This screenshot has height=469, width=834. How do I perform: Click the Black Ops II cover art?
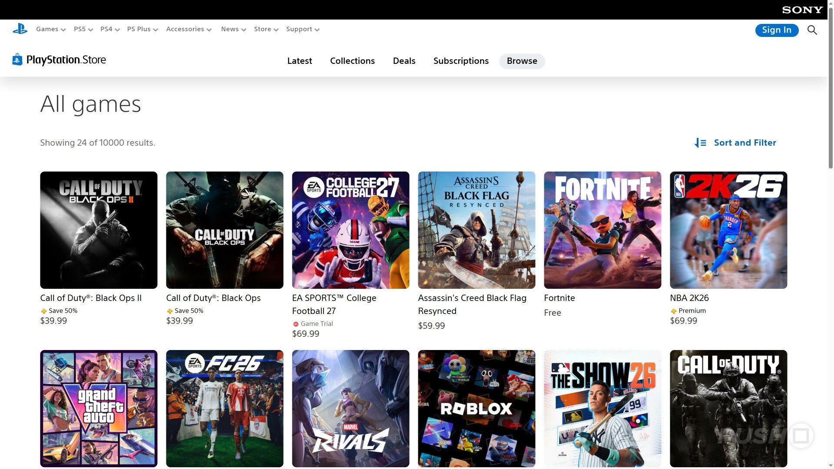(x=99, y=230)
